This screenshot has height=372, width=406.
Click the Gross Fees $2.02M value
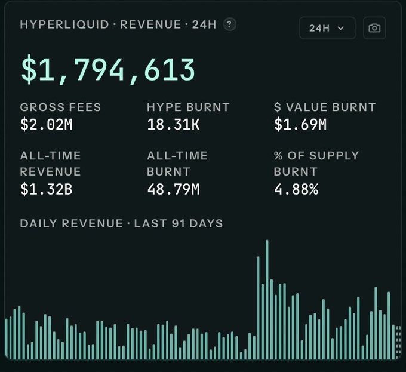47,124
